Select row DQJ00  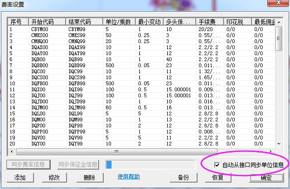(x=141, y=95)
